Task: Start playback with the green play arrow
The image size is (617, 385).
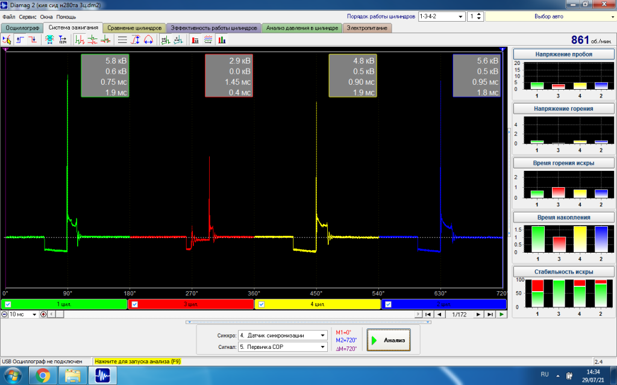Action: point(501,314)
